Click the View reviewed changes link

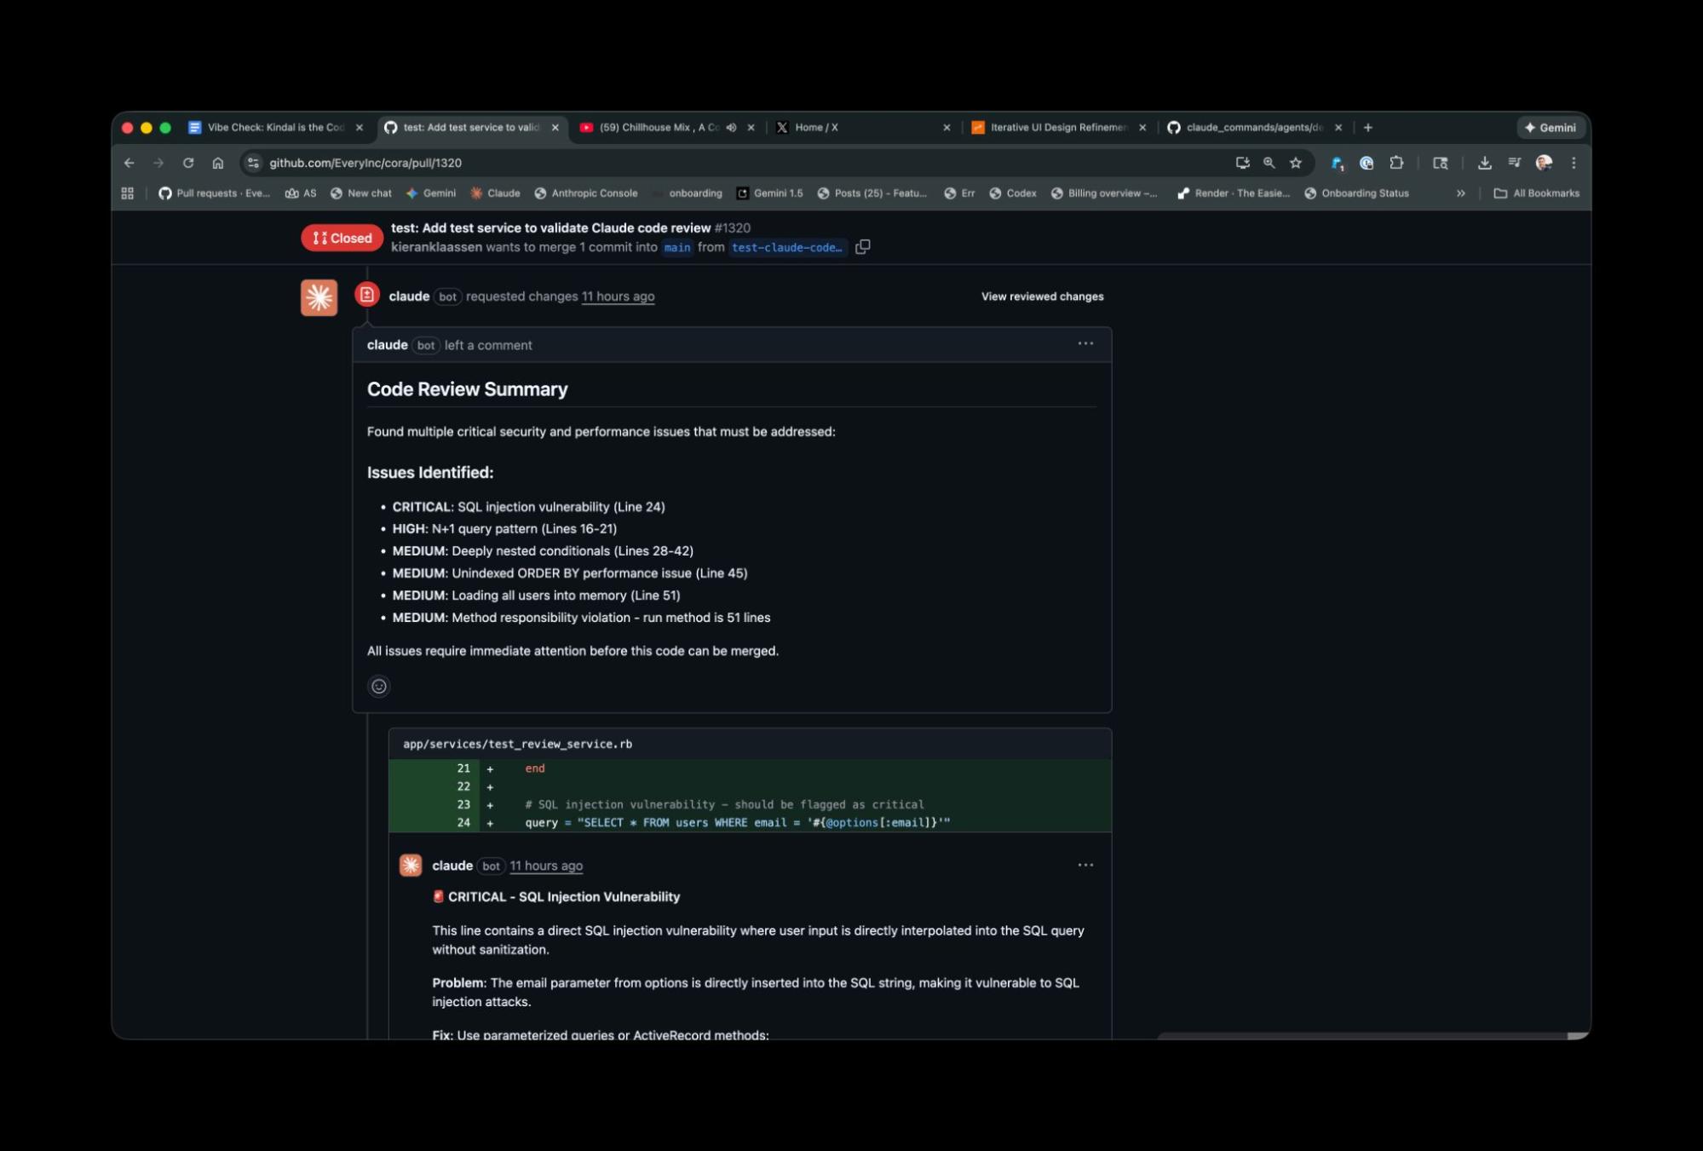[x=1041, y=296]
